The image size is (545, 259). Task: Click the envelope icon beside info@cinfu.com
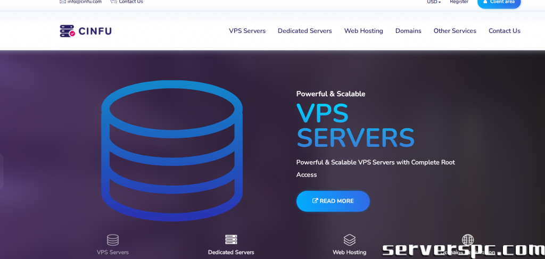63,2
